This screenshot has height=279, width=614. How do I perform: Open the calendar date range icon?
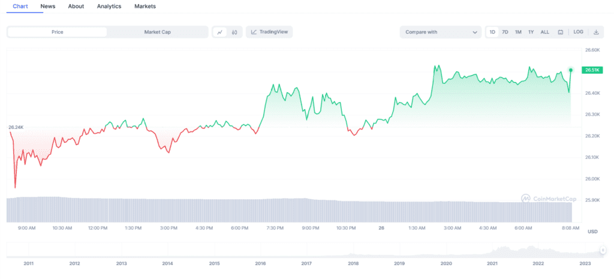561,32
